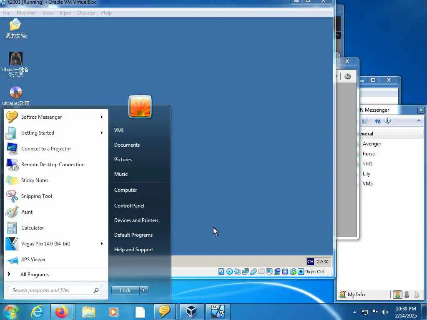Open Connect to a Projector
The height and width of the screenshot is (320, 427).
tap(56, 149)
